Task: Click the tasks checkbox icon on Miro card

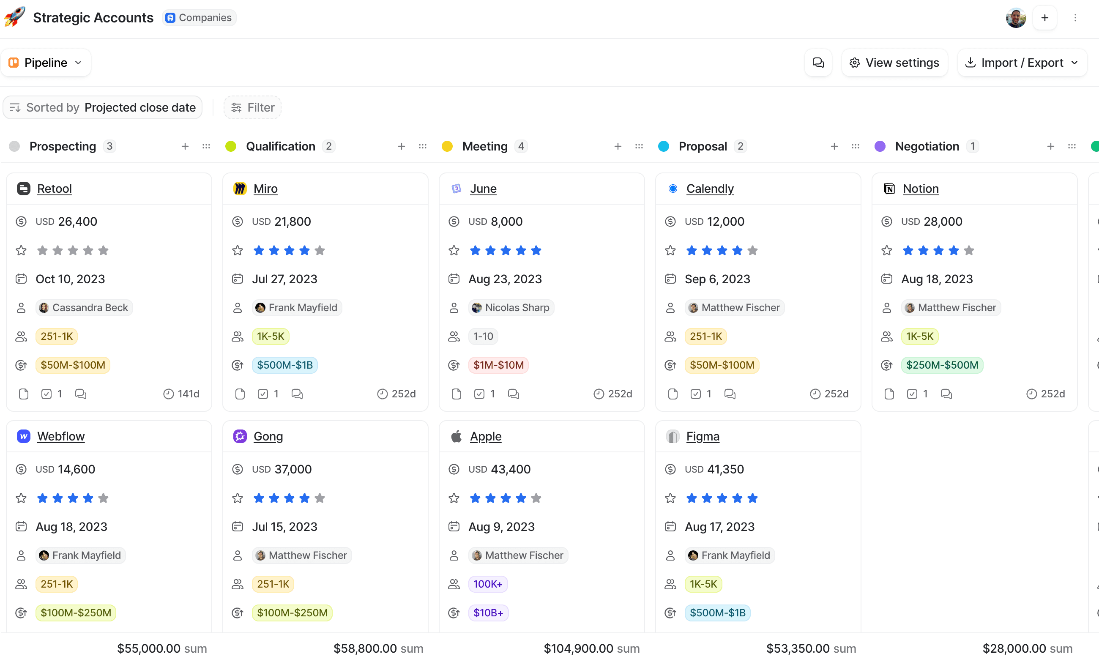Action: click(x=263, y=394)
